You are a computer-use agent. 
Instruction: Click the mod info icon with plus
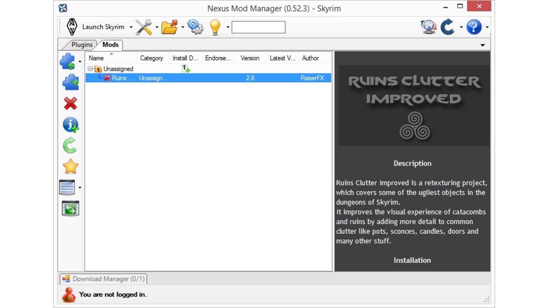[70, 125]
